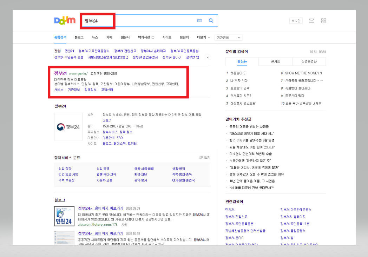Click related keyword 정부24 전입신고 at top

point(125,51)
